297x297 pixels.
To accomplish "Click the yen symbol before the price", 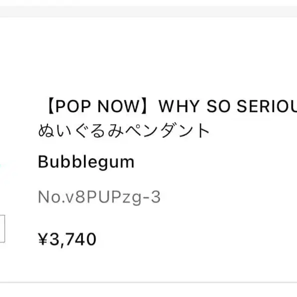I will [x=42, y=239].
